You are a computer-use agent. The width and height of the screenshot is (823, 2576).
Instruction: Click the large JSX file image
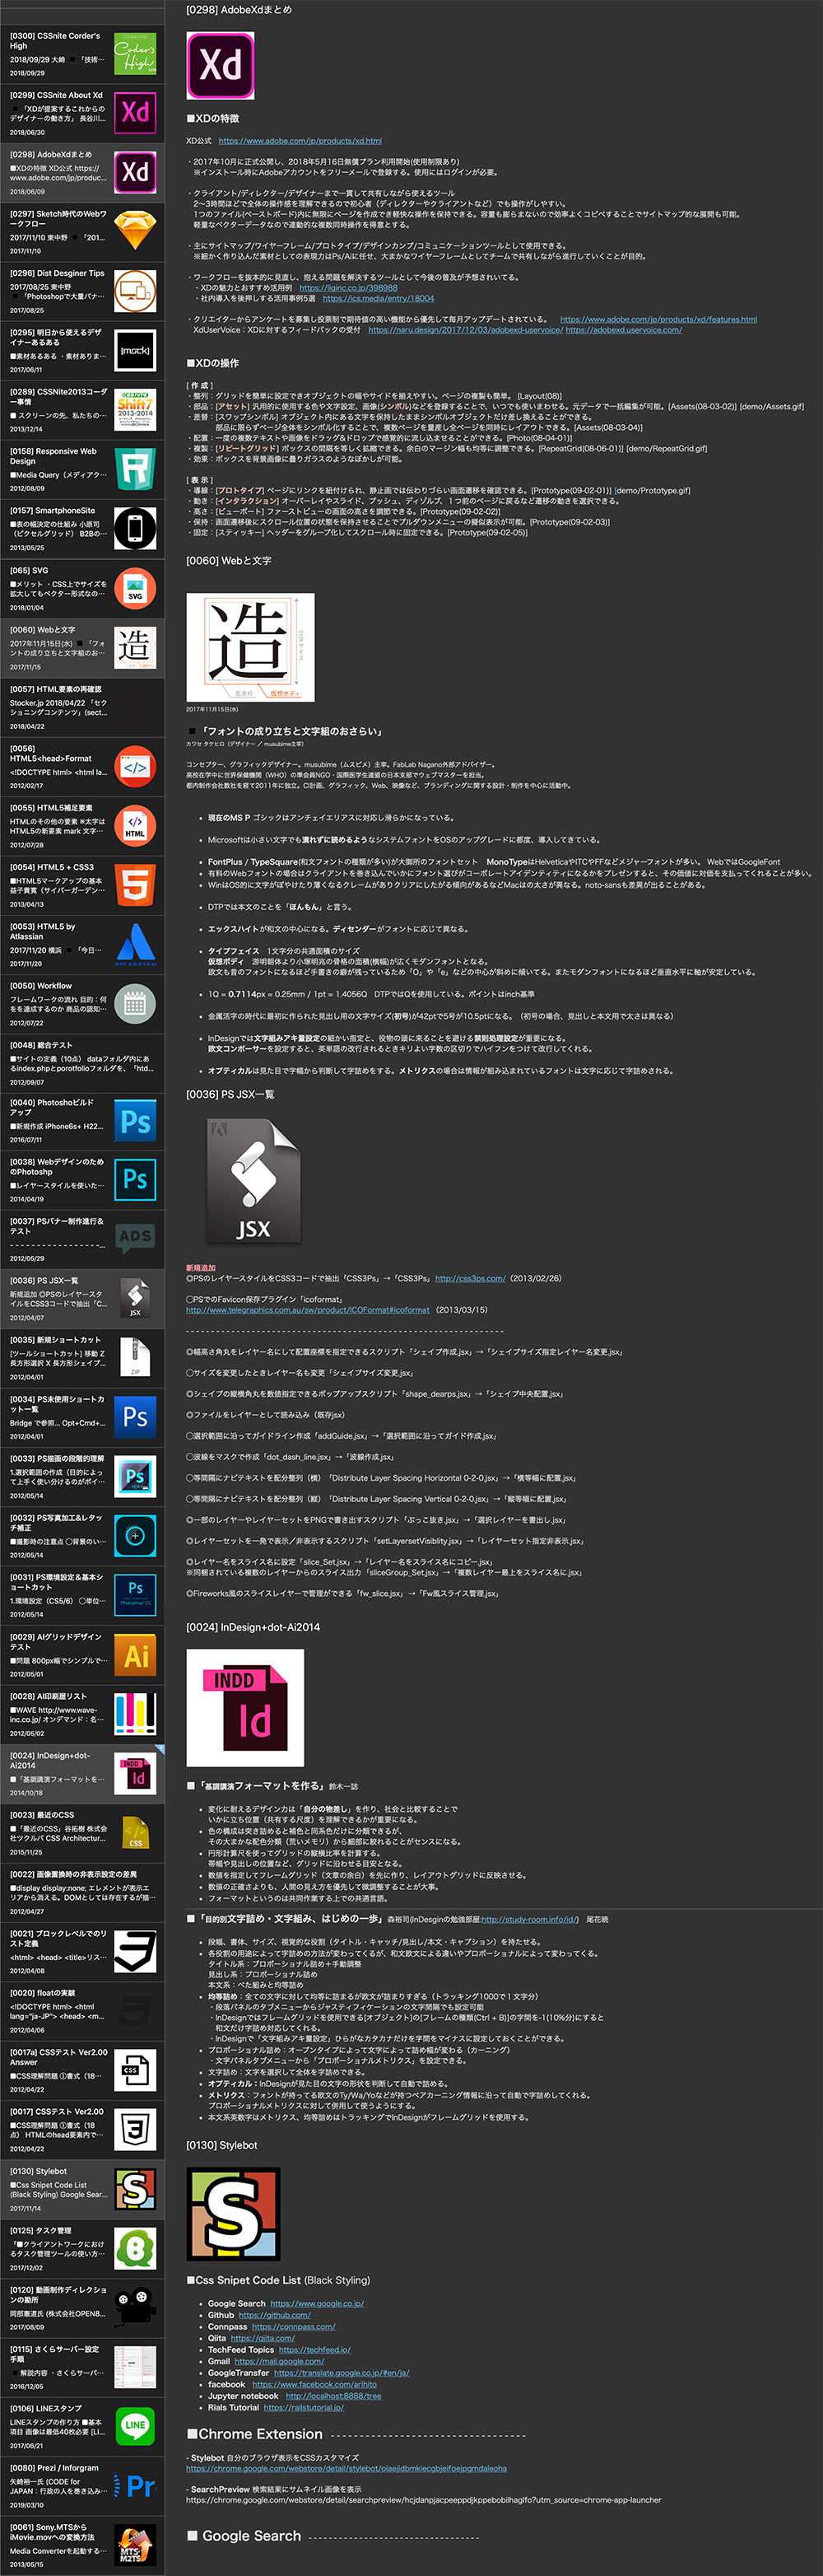[253, 1181]
